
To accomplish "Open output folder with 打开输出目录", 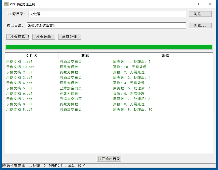I will coord(109,159).
